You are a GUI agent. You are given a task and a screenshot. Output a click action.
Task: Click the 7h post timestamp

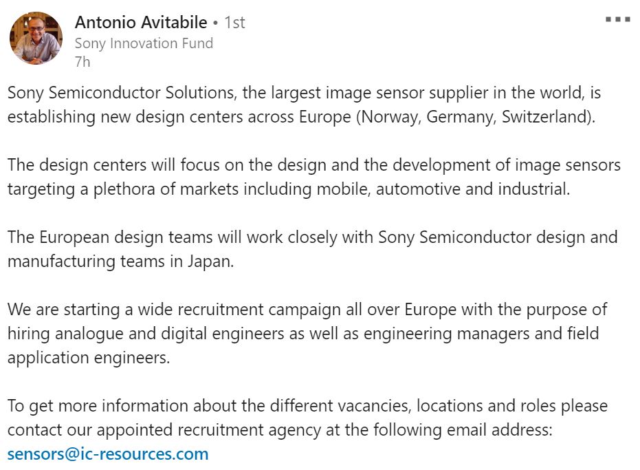82,62
